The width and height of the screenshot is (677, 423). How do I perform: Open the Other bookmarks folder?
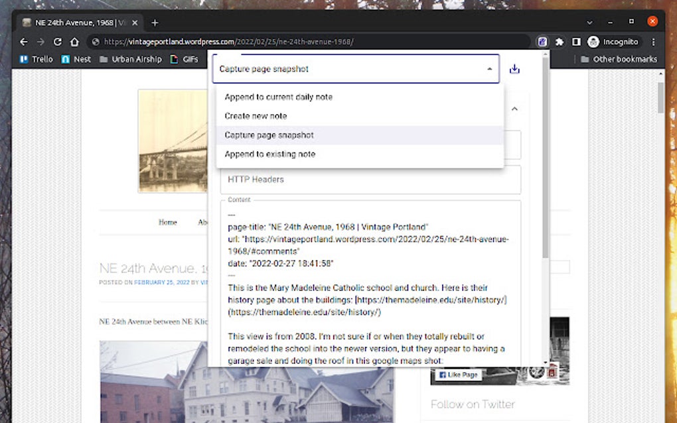point(619,60)
